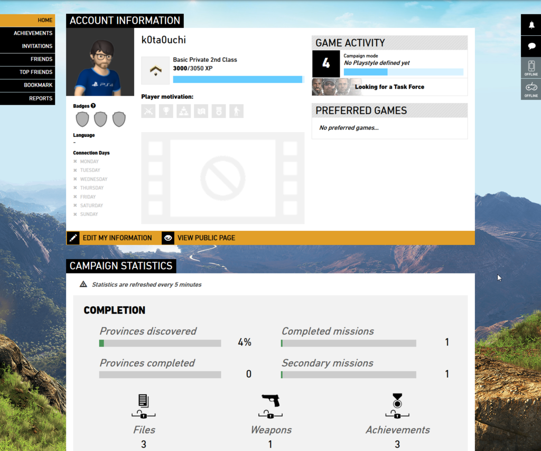Click the game activity number 4 tile
Screen dimensions: 541x451
click(x=326, y=64)
